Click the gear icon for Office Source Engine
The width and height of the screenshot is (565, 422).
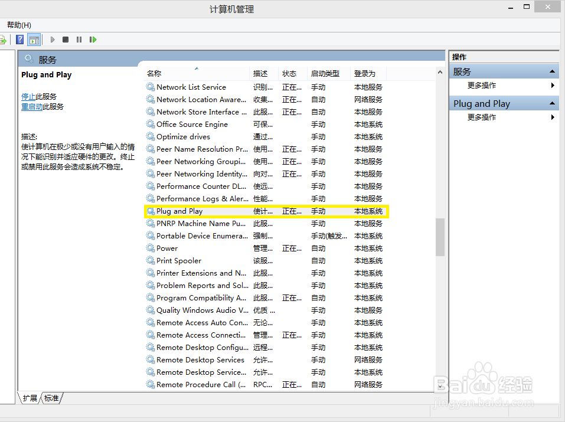click(x=151, y=124)
